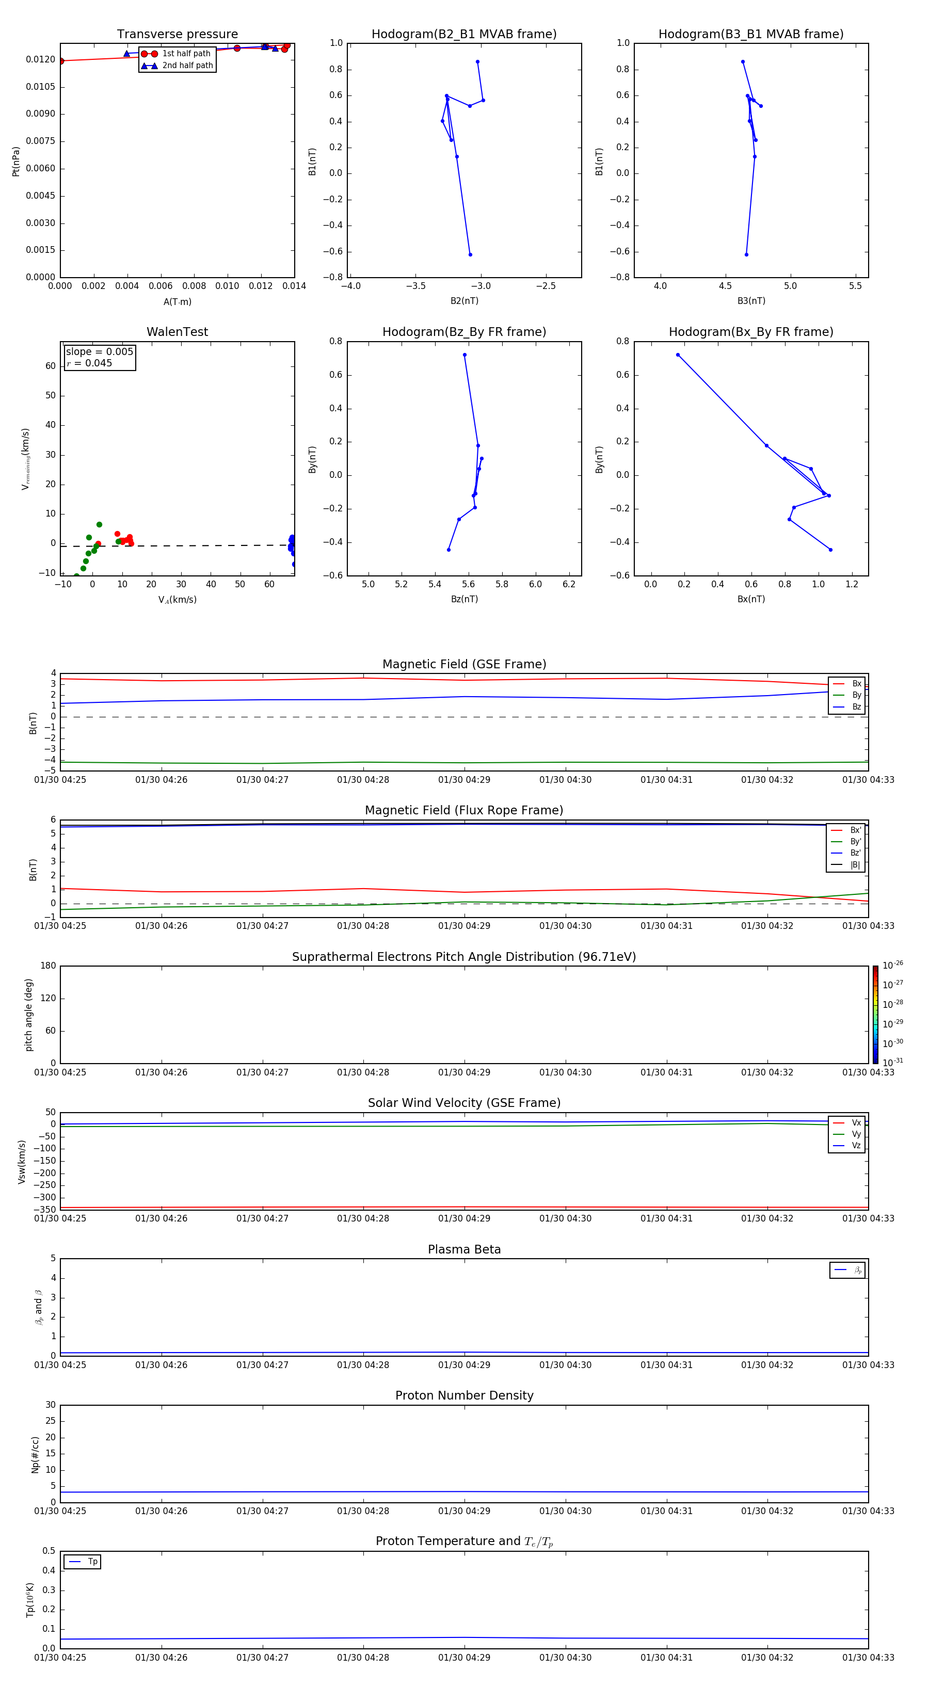Screen dimensions: 929x1703
Task: Click the "Hodogram(Bz_By FR frame)" title
Action: tap(464, 332)
